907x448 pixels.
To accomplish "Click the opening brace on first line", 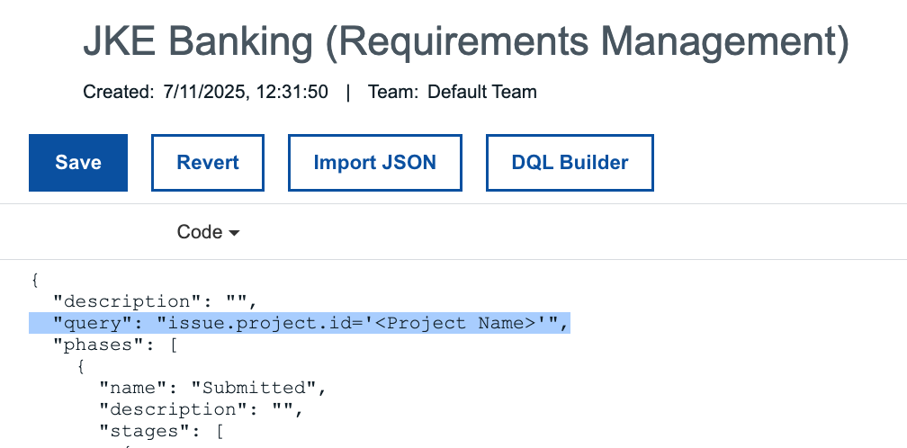I will [x=35, y=281].
